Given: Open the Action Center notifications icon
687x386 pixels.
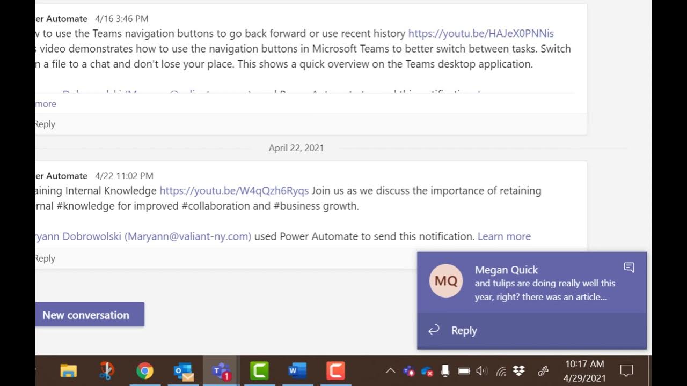Looking at the screenshot, I should 626,370.
